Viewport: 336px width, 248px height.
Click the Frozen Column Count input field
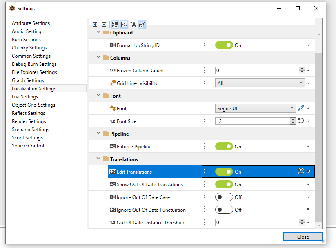[x=257, y=70]
